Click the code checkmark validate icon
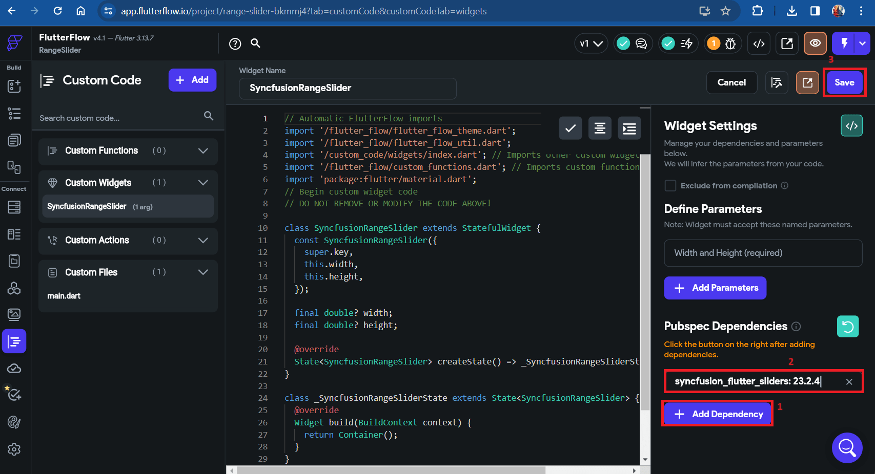875x474 pixels. point(571,128)
